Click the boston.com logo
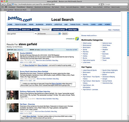 tap(20, 19)
